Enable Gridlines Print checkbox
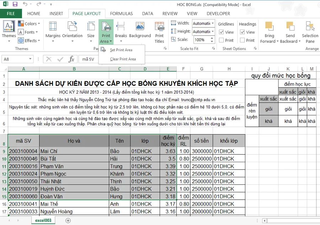This screenshot has height=225, width=320. click(x=221, y=40)
